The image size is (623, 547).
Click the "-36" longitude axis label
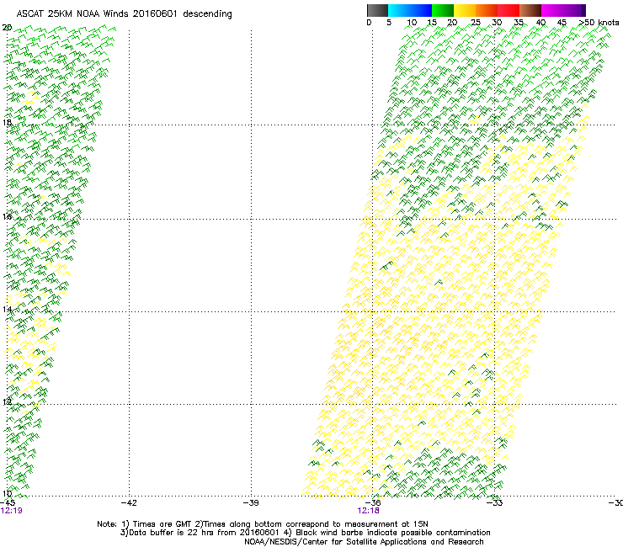(373, 503)
